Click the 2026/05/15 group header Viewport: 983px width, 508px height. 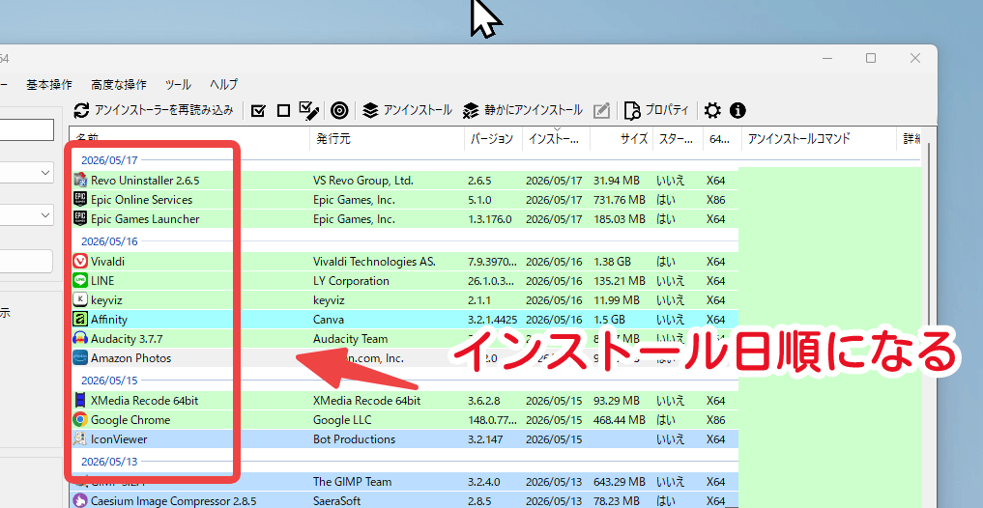[x=109, y=381]
